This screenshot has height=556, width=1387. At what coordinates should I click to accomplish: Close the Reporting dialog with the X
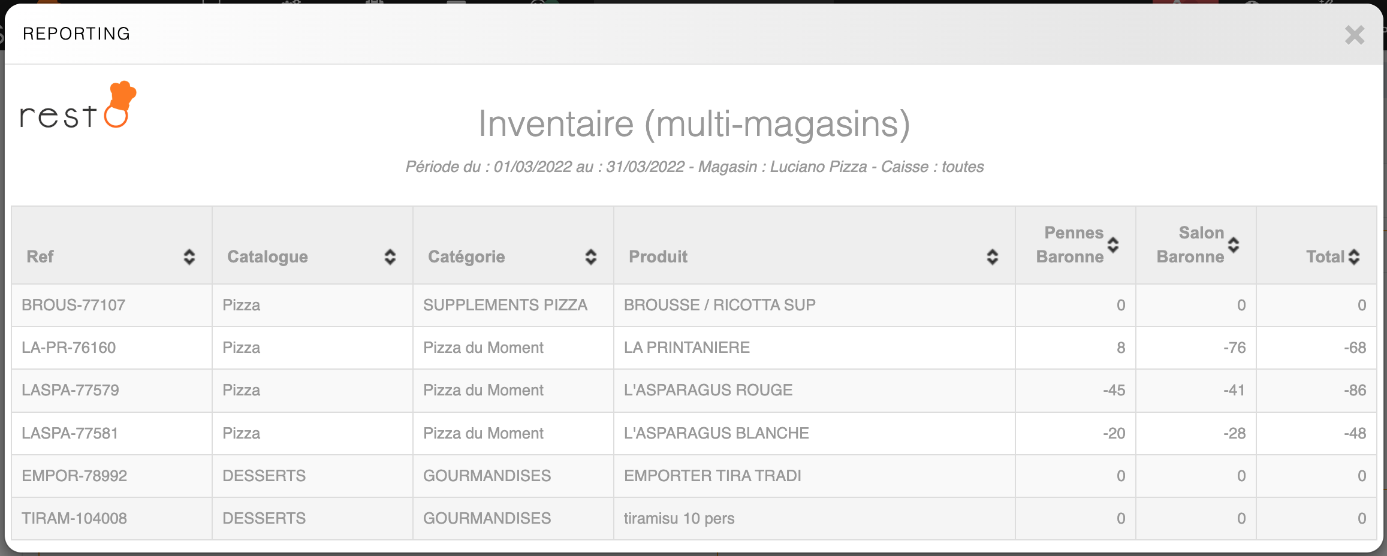tap(1354, 35)
